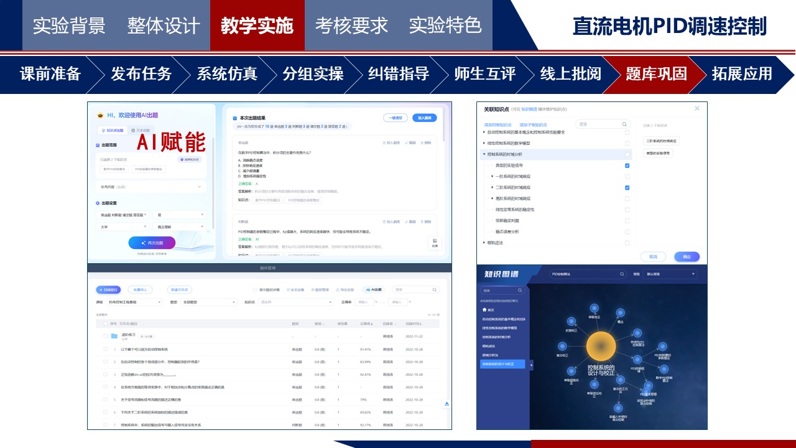Collapse the 控制系统的时域分析 tree node
796x448 pixels.
pyautogui.click(x=484, y=154)
